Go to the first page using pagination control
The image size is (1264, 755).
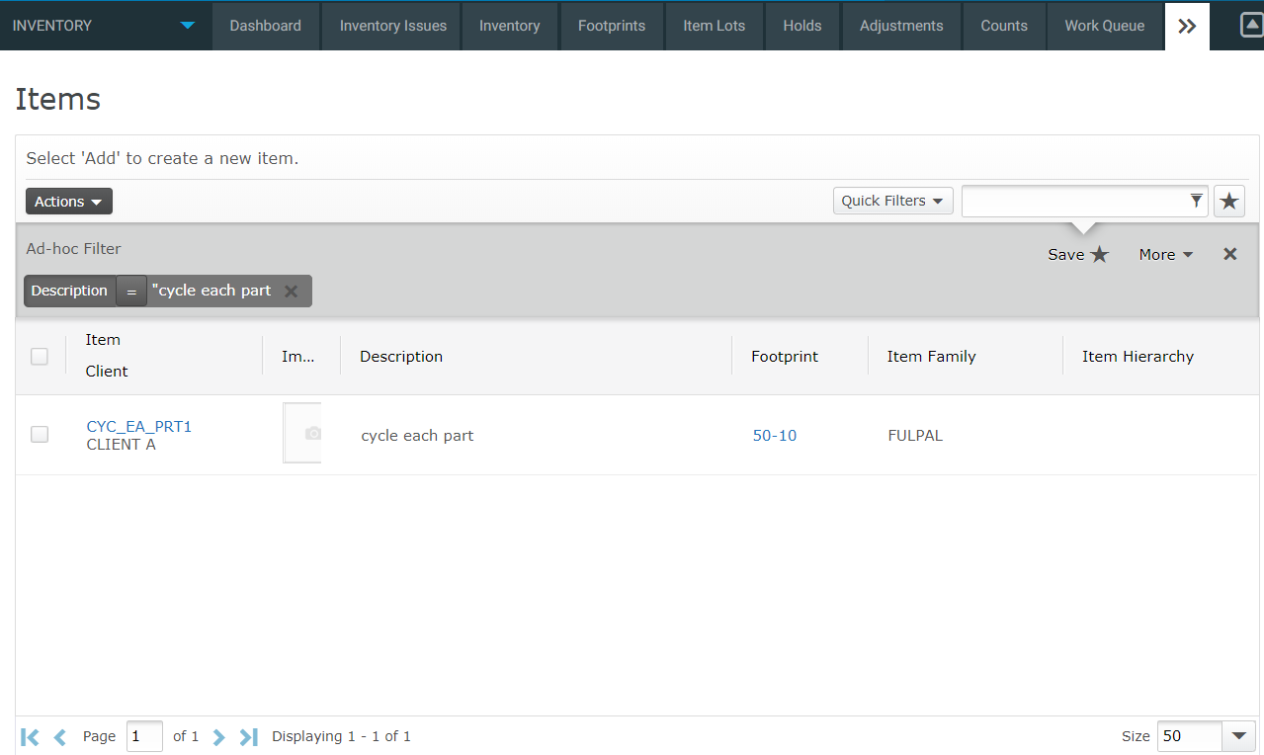click(29, 736)
